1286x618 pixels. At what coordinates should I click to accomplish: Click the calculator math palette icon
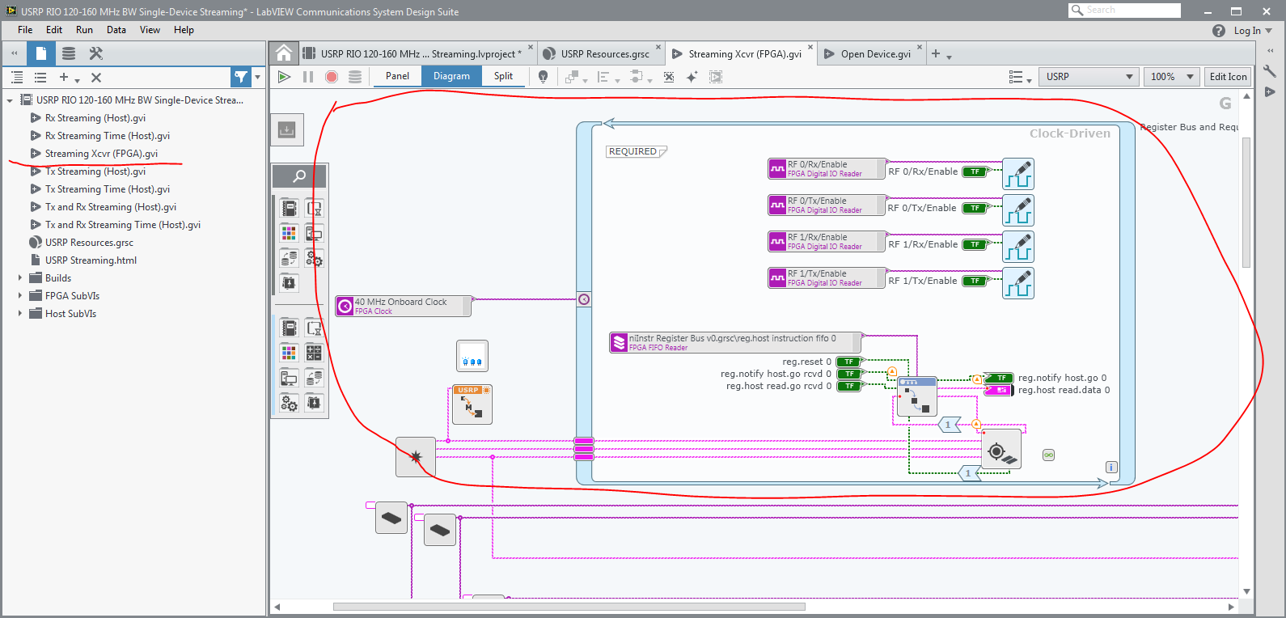coord(314,353)
